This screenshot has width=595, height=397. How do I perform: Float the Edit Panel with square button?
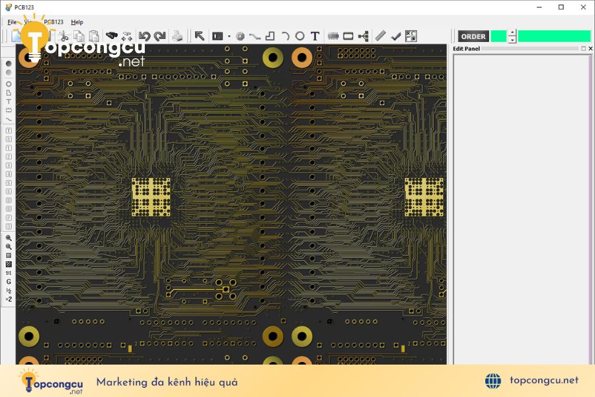coord(584,48)
